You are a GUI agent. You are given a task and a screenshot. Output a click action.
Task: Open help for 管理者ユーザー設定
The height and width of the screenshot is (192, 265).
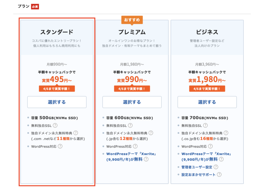(x=216, y=167)
